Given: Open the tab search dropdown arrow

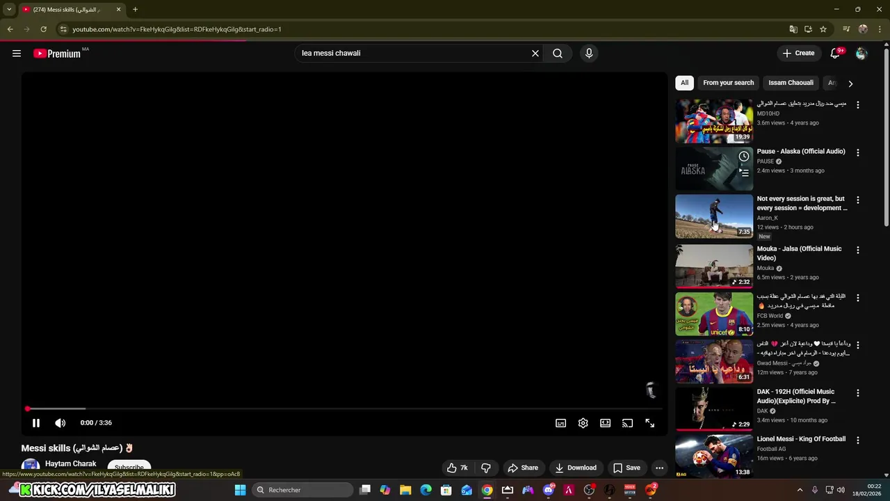Looking at the screenshot, I should coord(9,10).
